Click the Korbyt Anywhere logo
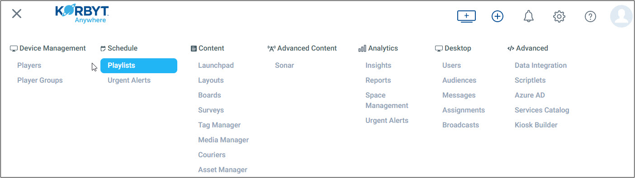Viewport: 635px width, 178px height. click(82, 14)
